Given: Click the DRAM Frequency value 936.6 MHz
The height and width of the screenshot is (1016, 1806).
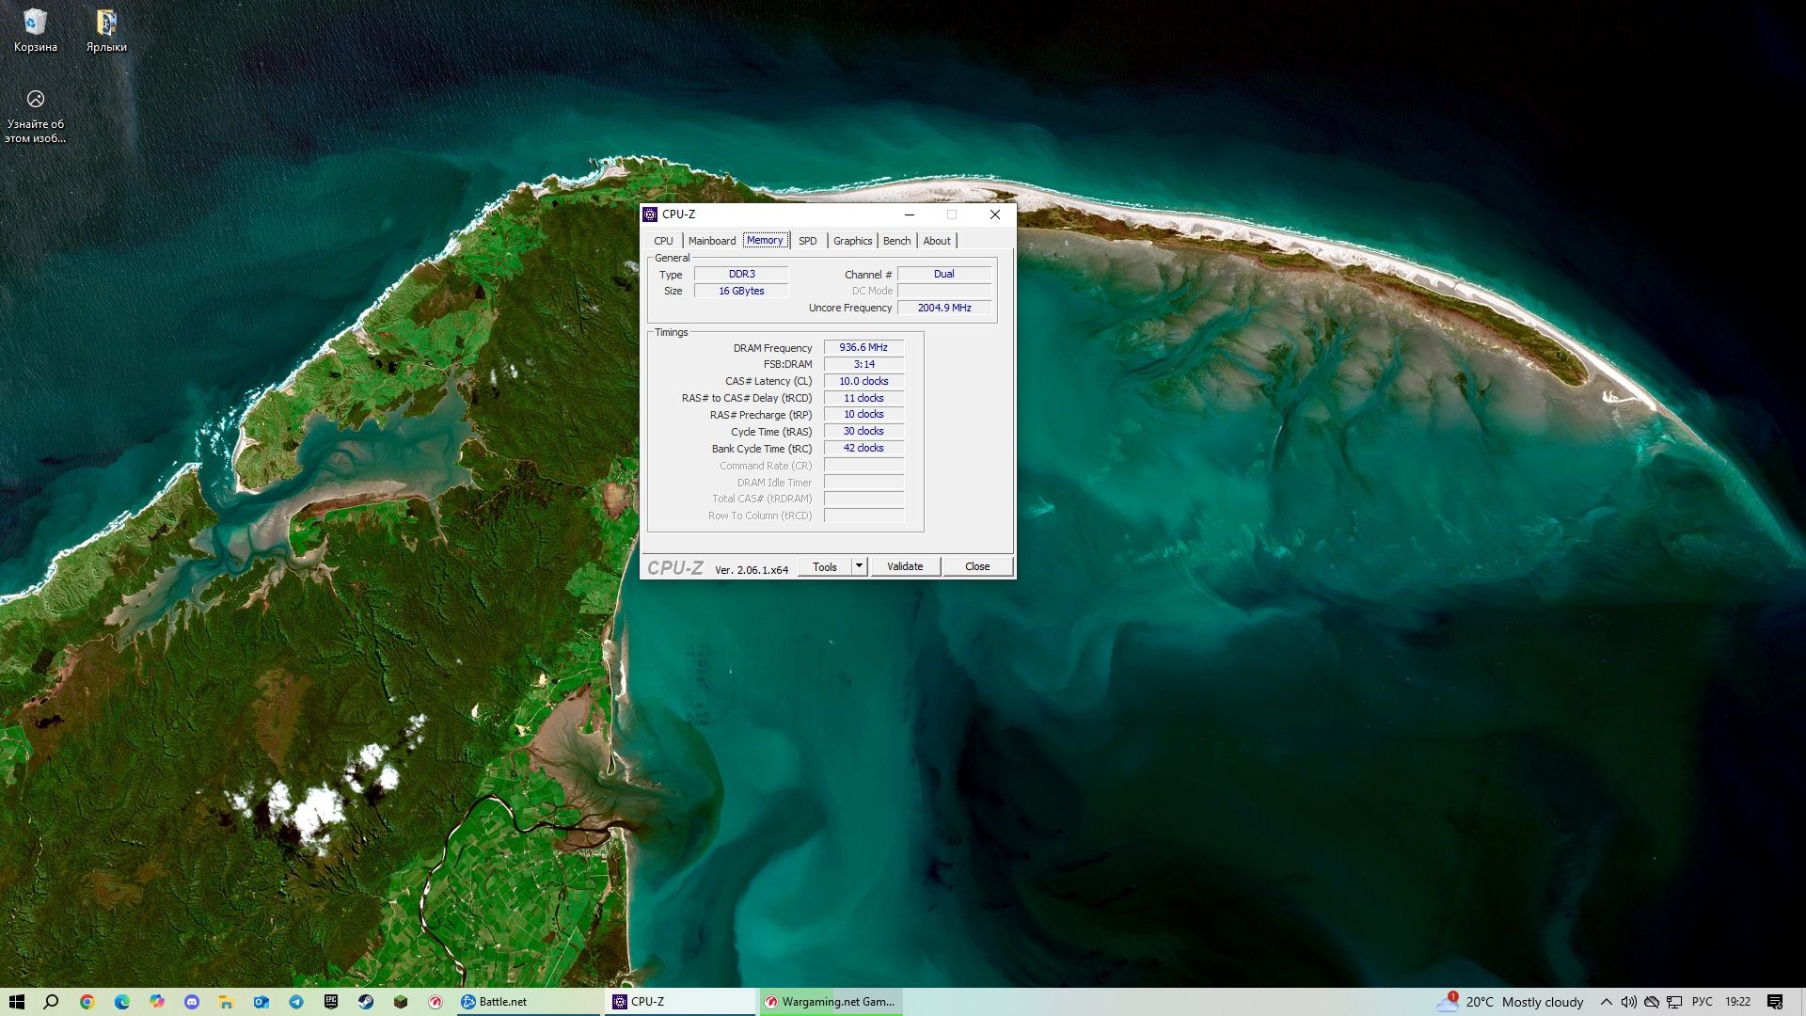Looking at the screenshot, I should pyautogui.click(x=863, y=347).
